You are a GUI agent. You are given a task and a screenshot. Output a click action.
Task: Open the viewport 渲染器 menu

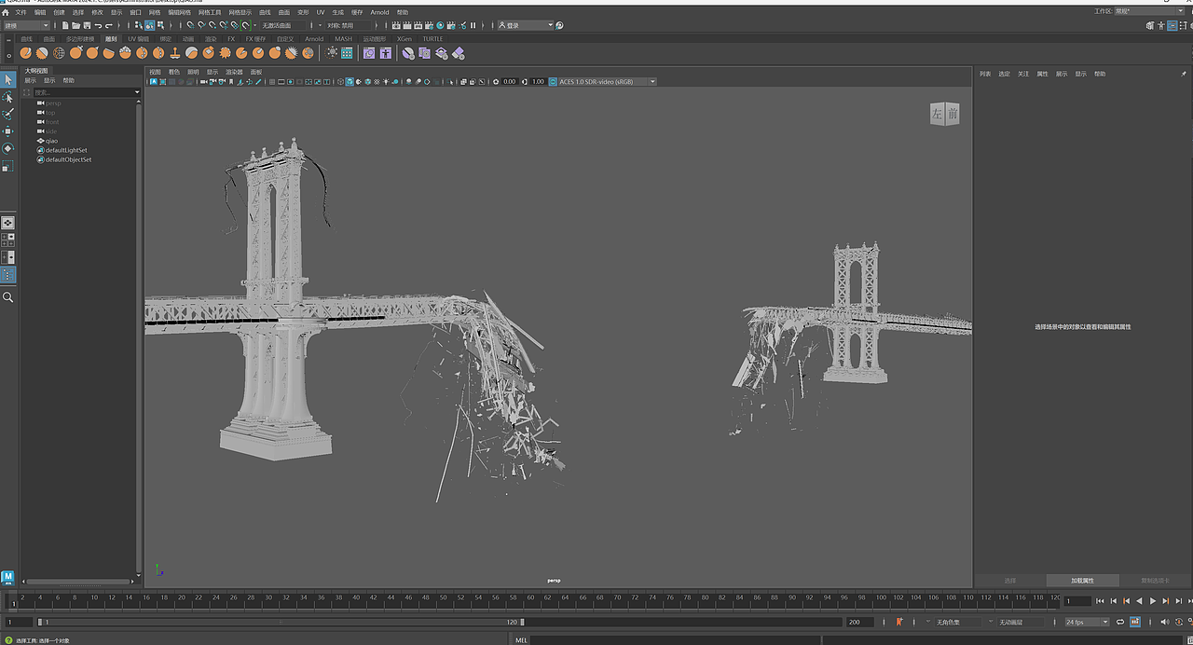[x=234, y=72]
